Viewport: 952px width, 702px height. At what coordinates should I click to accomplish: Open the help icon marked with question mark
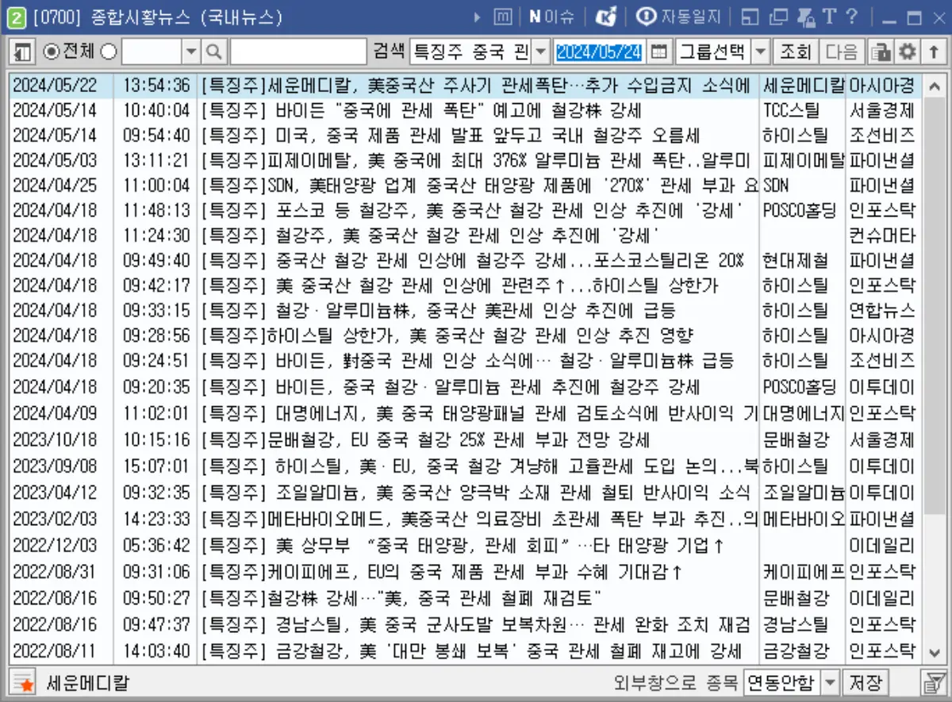(850, 17)
